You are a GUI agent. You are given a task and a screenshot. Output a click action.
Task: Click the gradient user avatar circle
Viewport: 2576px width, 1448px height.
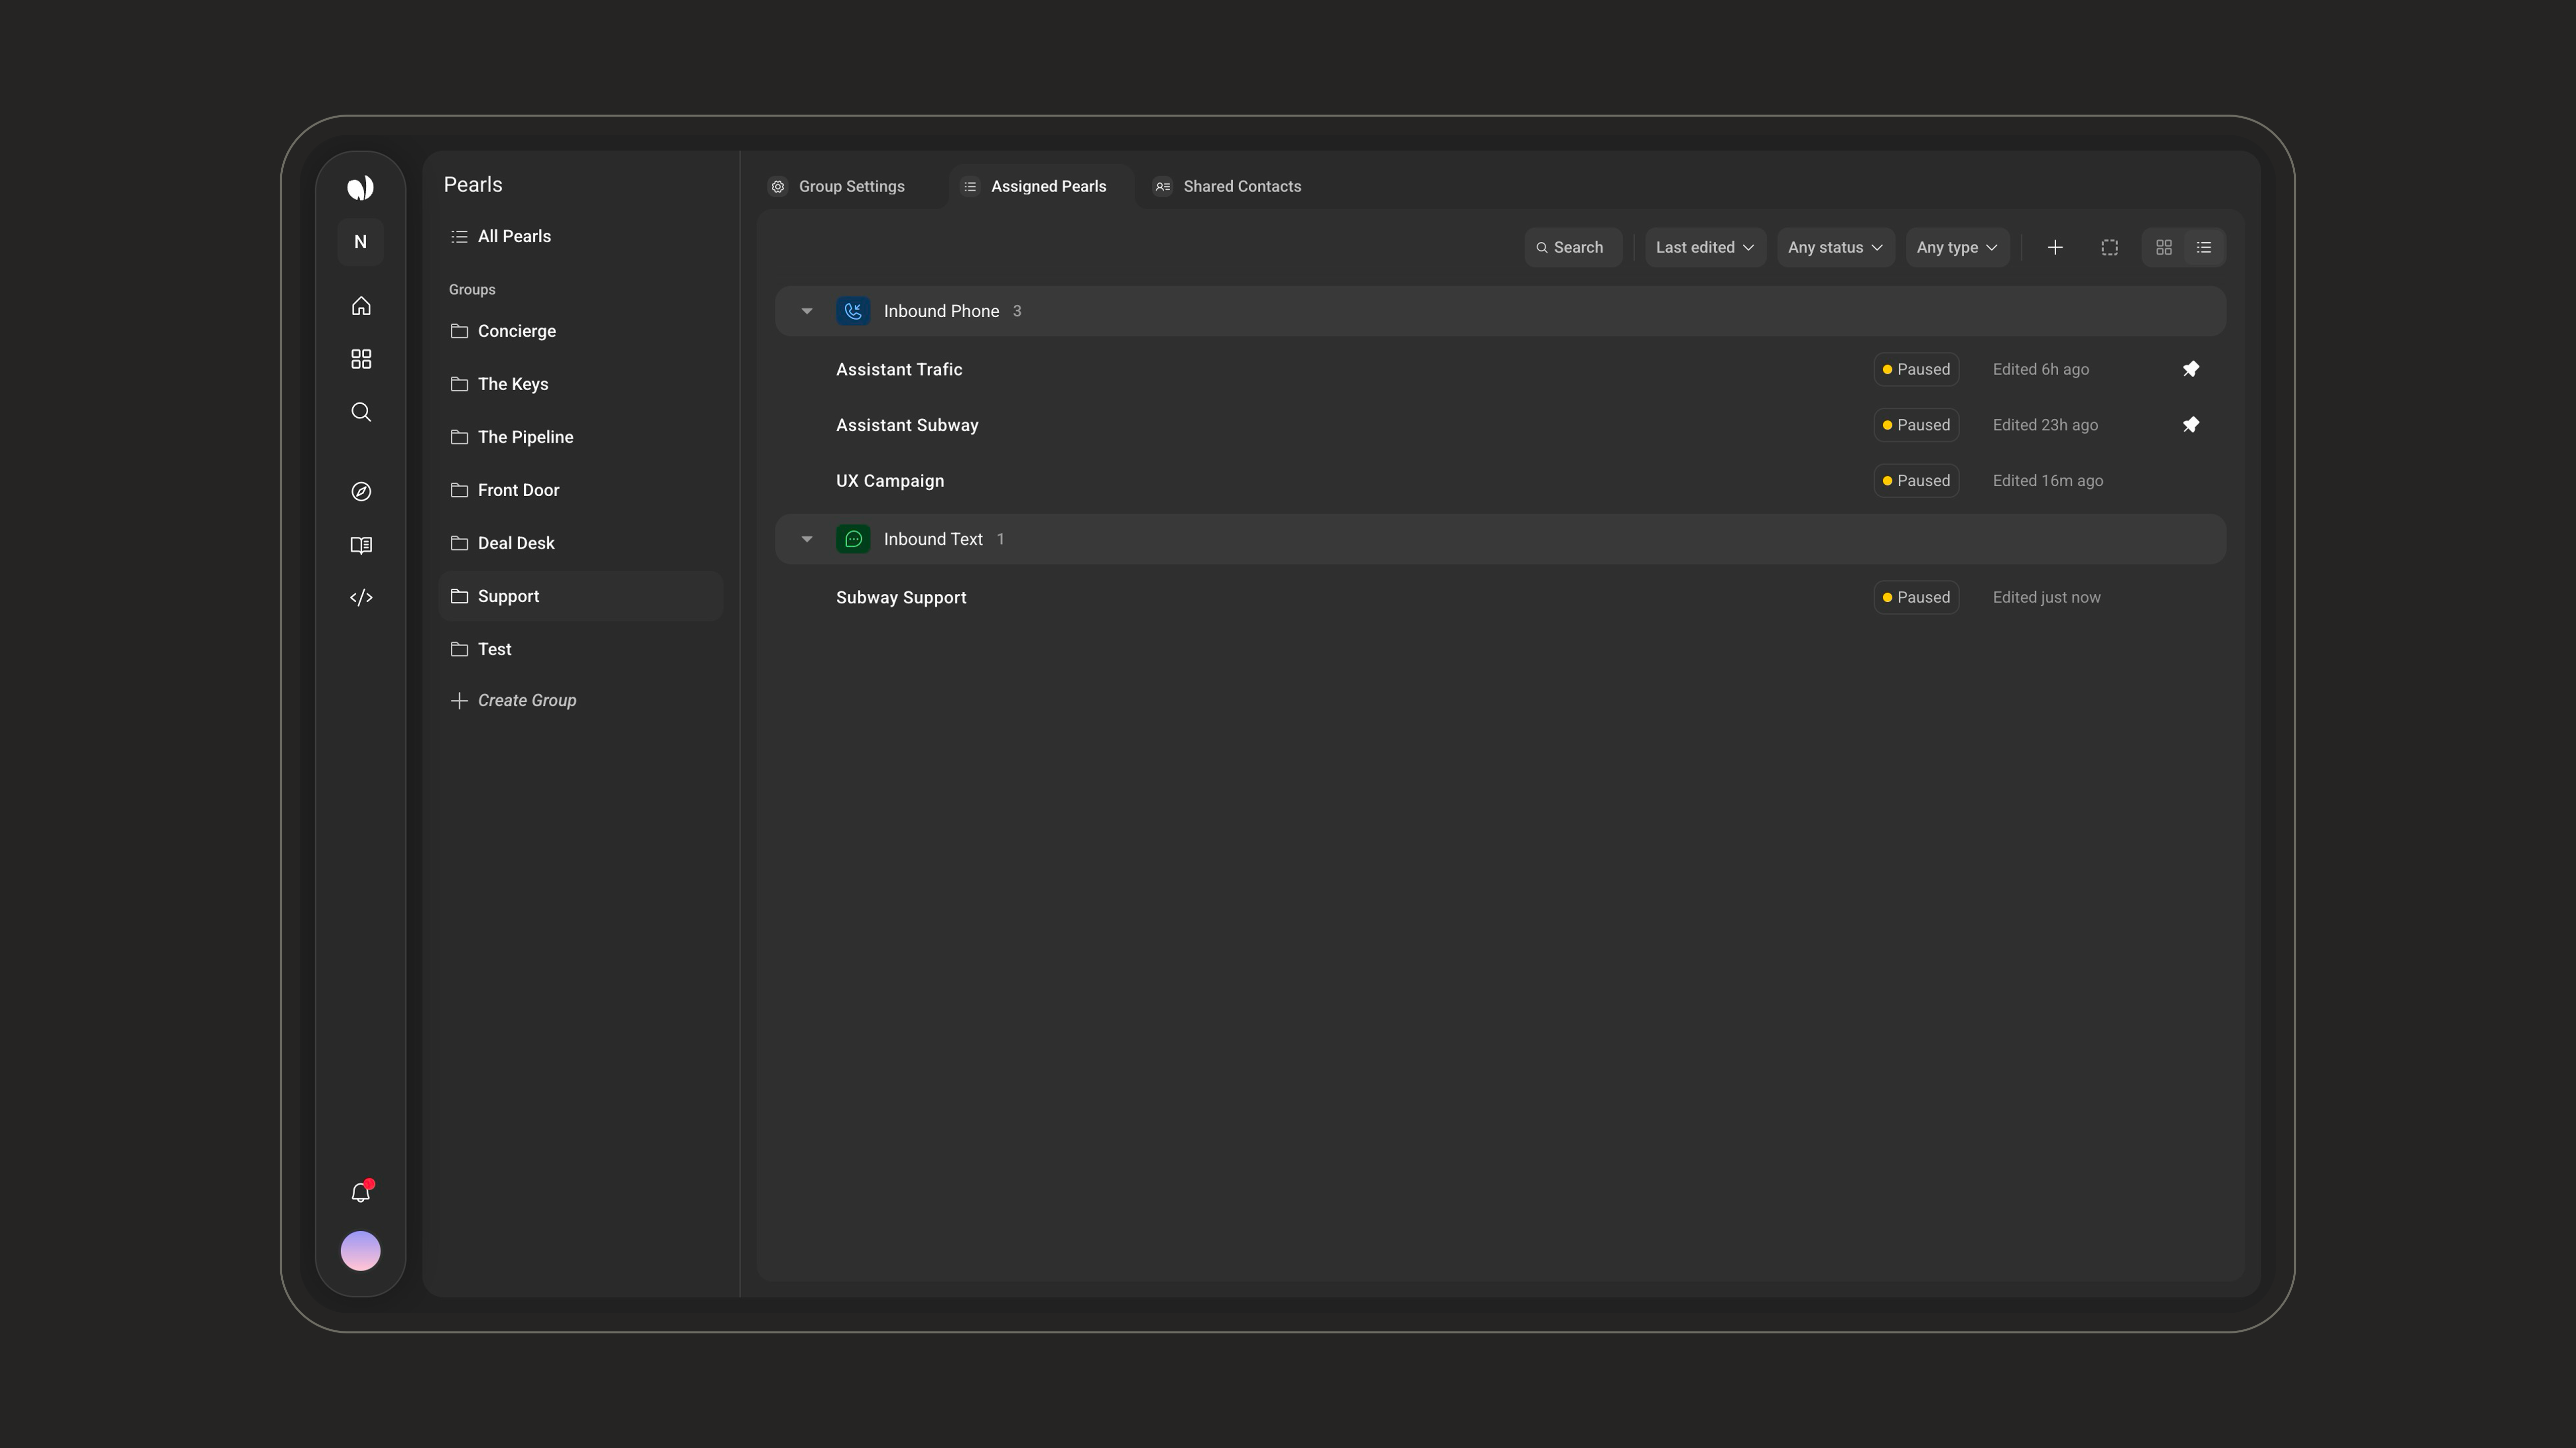pyautogui.click(x=361, y=1251)
